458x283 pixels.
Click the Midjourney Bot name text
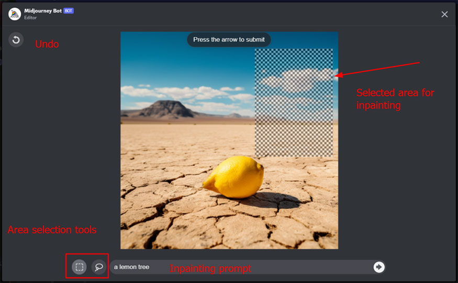pyautogui.click(x=43, y=11)
